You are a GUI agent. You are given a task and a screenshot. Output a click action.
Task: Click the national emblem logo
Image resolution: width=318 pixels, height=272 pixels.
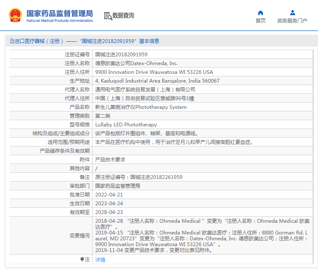[x=15, y=15]
